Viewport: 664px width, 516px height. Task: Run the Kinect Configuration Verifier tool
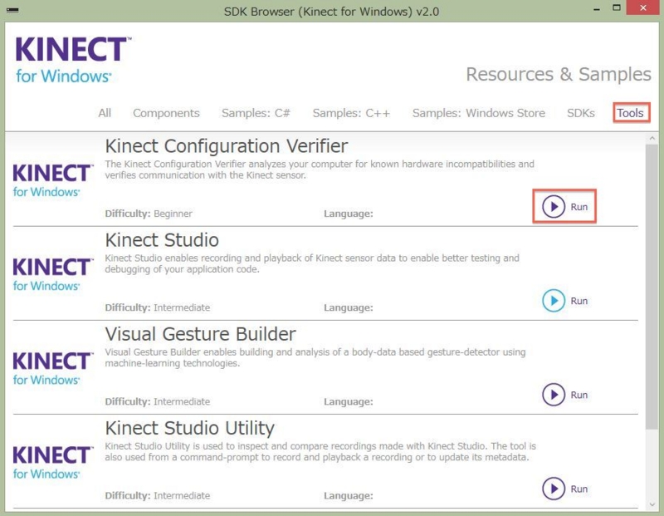coord(554,206)
